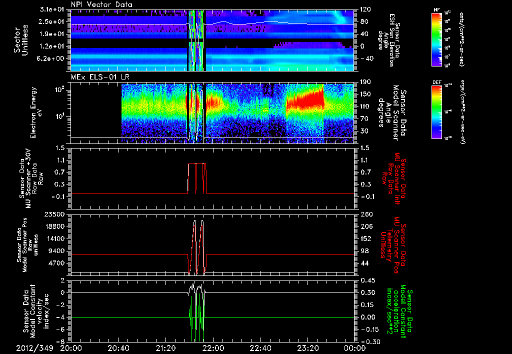512x354 pixels.
Task: Click the "Electron Energy eV" axis label
Action: 37,112
